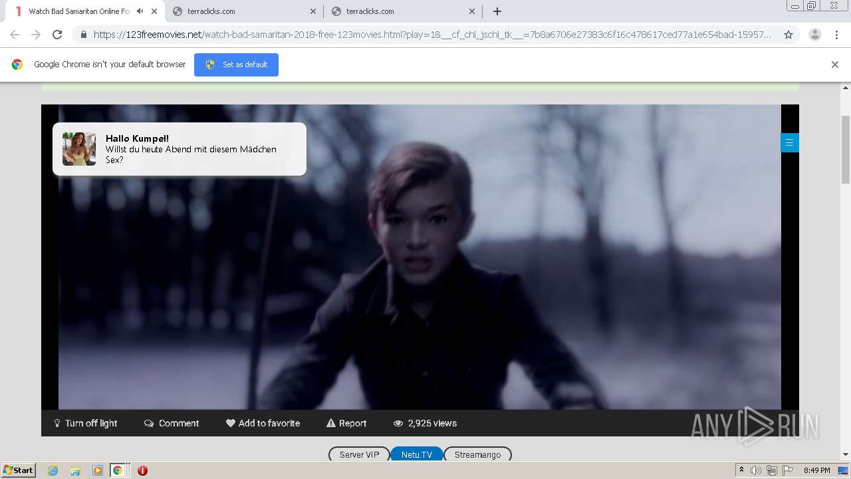Reload the current page
This screenshot has width=851, height=479.
[57, 35]
